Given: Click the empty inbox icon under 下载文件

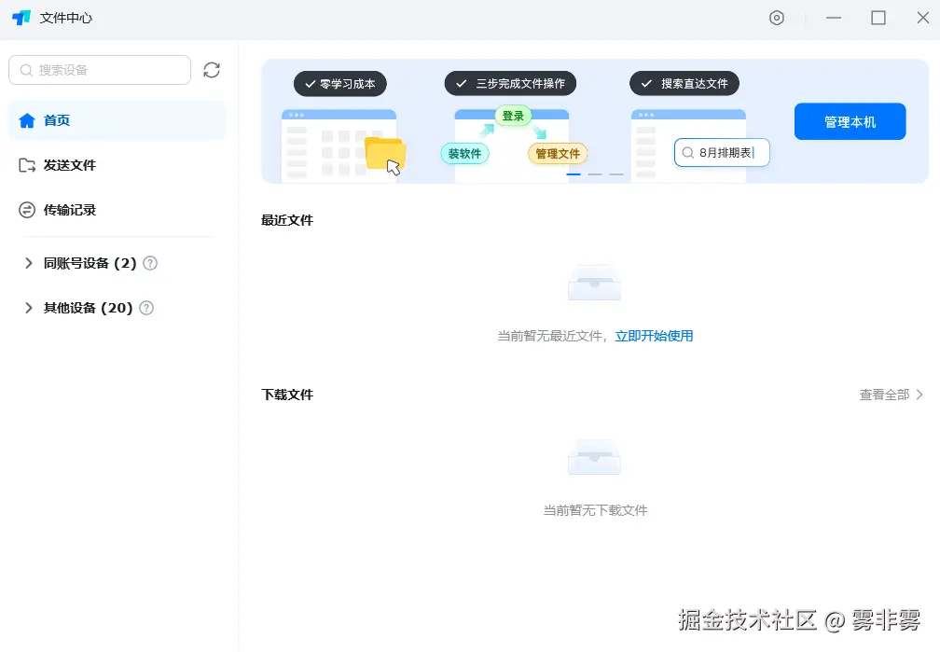Looking at the screenshot, I should pos(594,457).
